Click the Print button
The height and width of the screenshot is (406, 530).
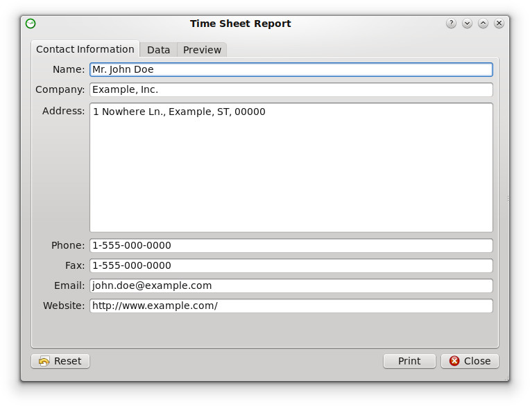(409, 361)
